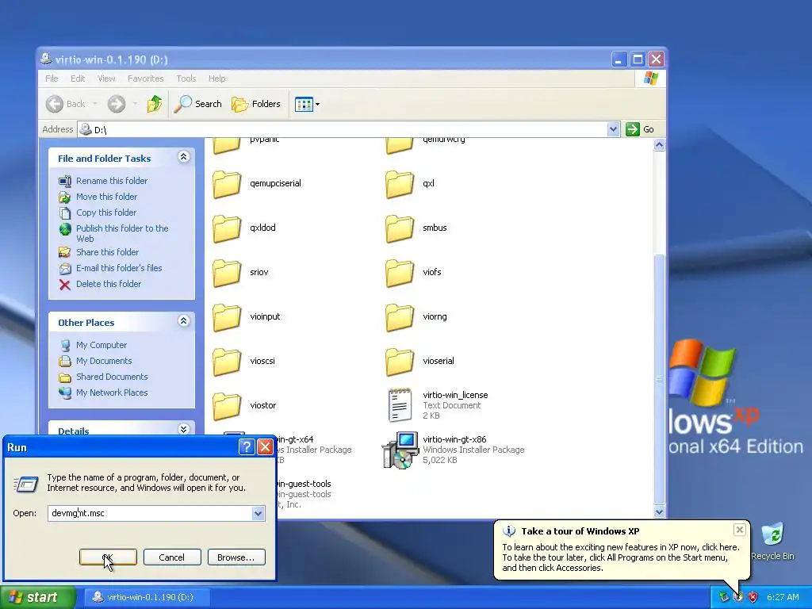Click the green Go button
812x609 pixels.
(640, 129)
